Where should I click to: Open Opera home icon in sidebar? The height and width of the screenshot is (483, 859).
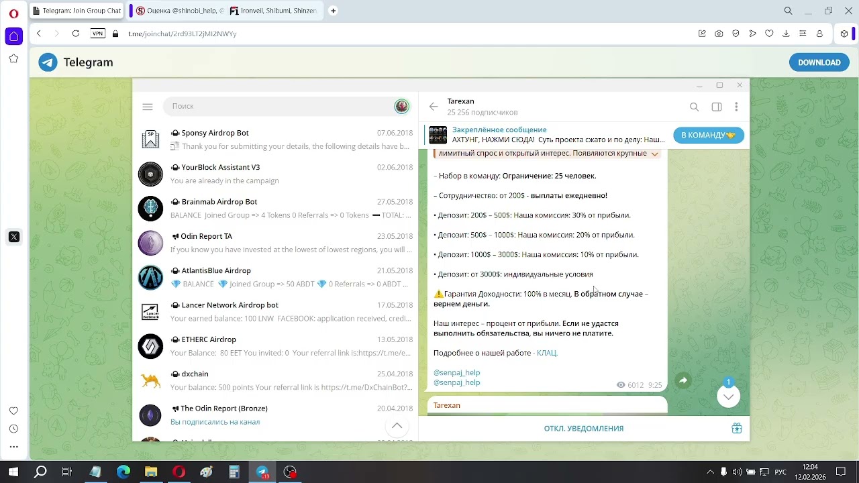(x=13, y=36)
